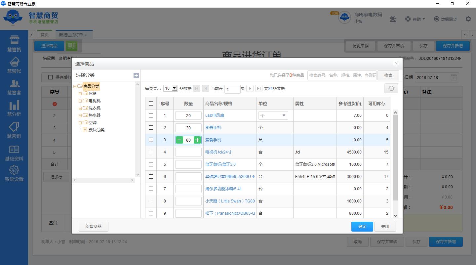Click the refresh icon above the product table
Viewport: 476px width, 265px height.
(x=391, y=88)
